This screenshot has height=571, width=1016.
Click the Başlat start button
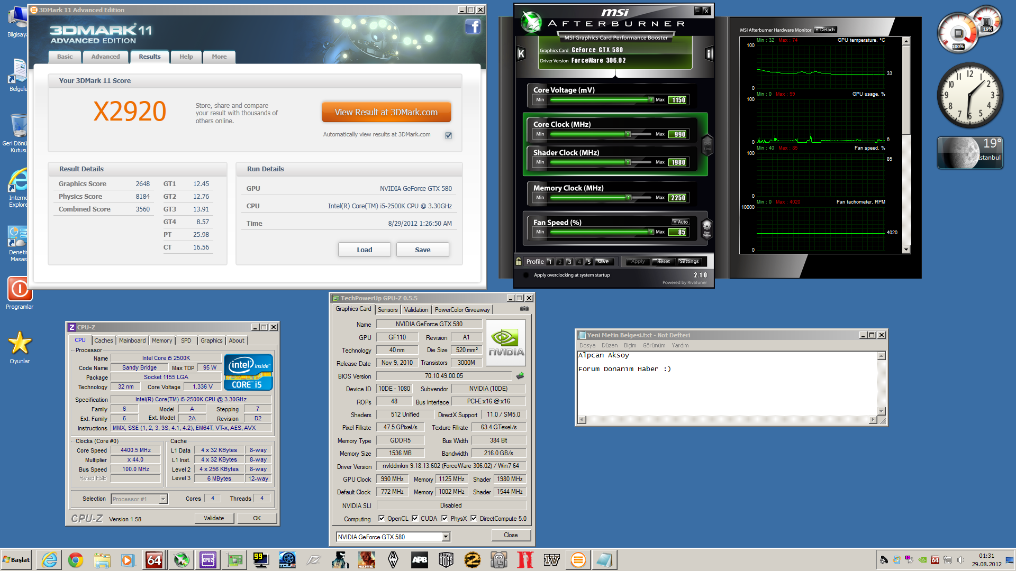coord(16,560)
